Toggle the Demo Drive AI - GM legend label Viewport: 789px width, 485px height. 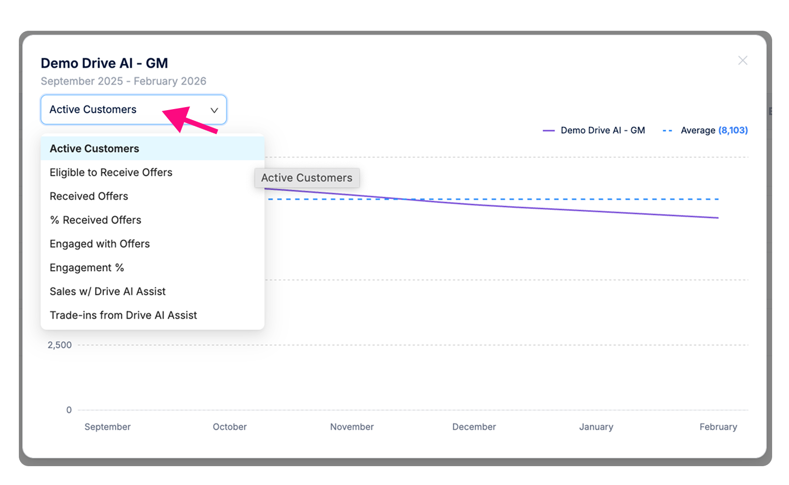[602, 130]
